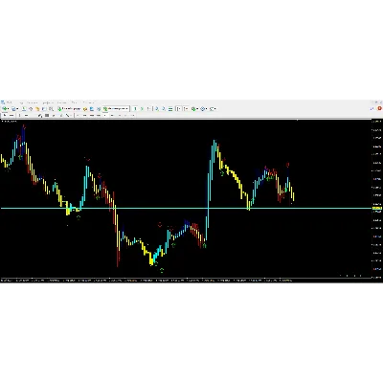Select the Cursor tool

coord(4,115)
